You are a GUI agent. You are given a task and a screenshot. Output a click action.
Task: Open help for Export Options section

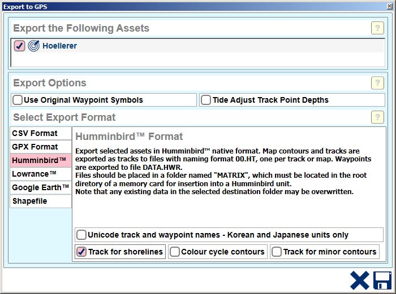[x=377, y=83]
